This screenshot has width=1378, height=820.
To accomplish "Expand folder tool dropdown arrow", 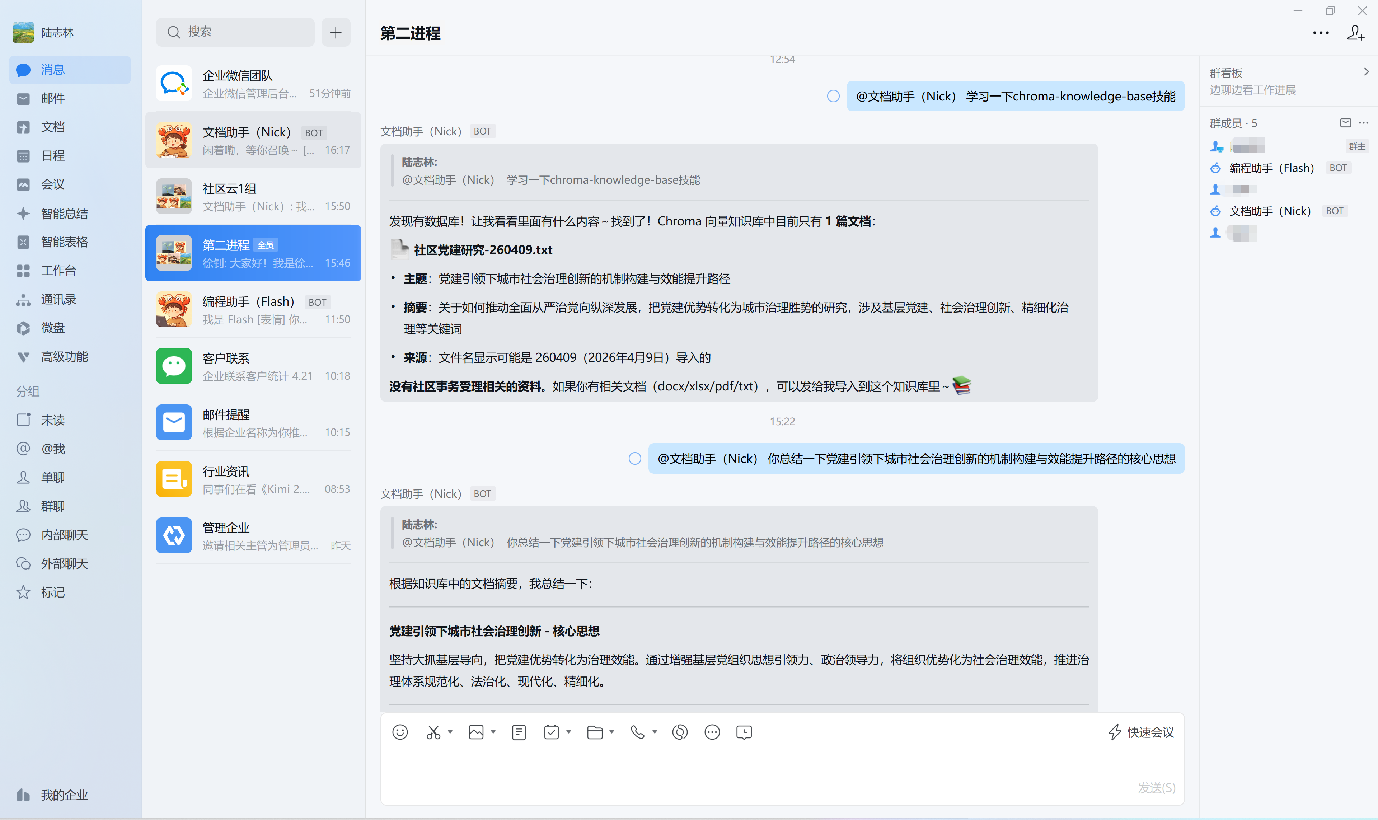I will 611,732.
